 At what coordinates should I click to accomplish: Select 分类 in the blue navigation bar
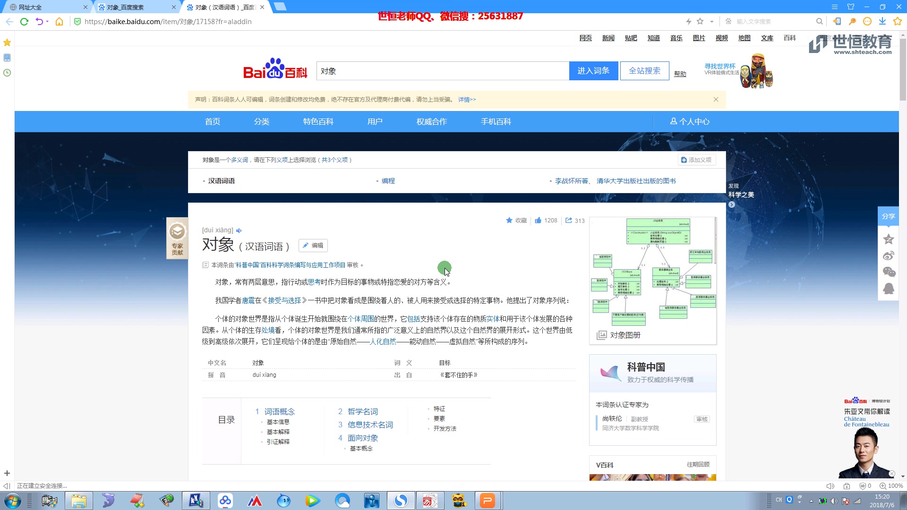pos(261,121)
